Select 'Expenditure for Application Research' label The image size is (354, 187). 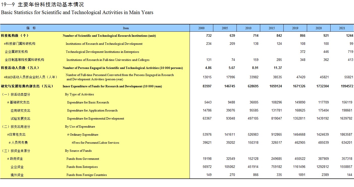pyautogui.click(x=92, y=110)
